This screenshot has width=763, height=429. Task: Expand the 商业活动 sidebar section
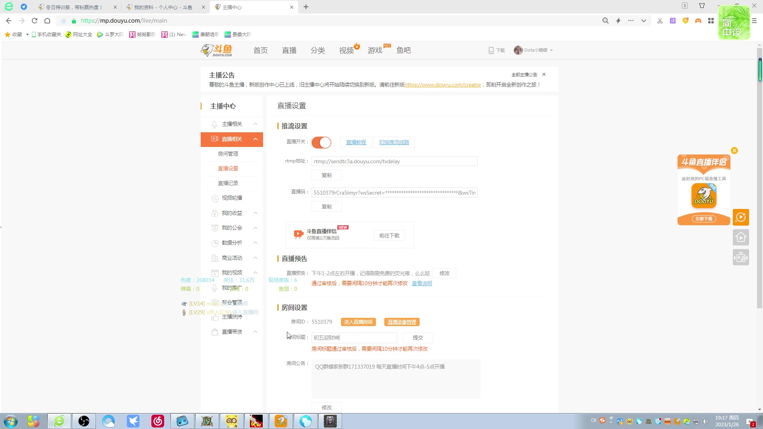coord(232,258)
